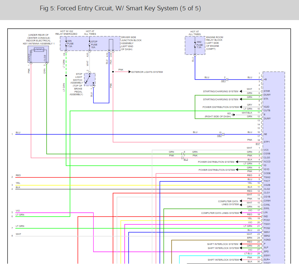
Task: Select the Engine Room Relay Block label
Action: tap(215, 43)
